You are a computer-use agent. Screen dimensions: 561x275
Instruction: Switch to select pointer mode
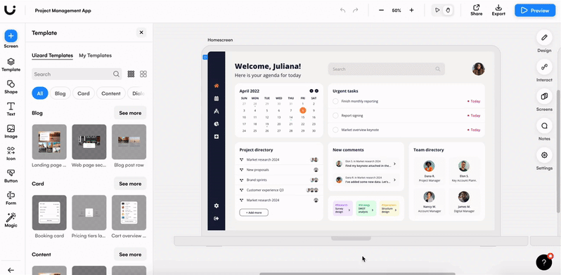pyautogui.click(x=437, y=11)
